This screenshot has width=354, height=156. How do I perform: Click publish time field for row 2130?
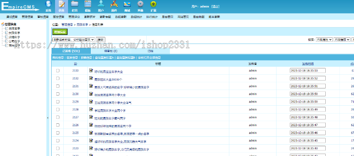[308, 94]
